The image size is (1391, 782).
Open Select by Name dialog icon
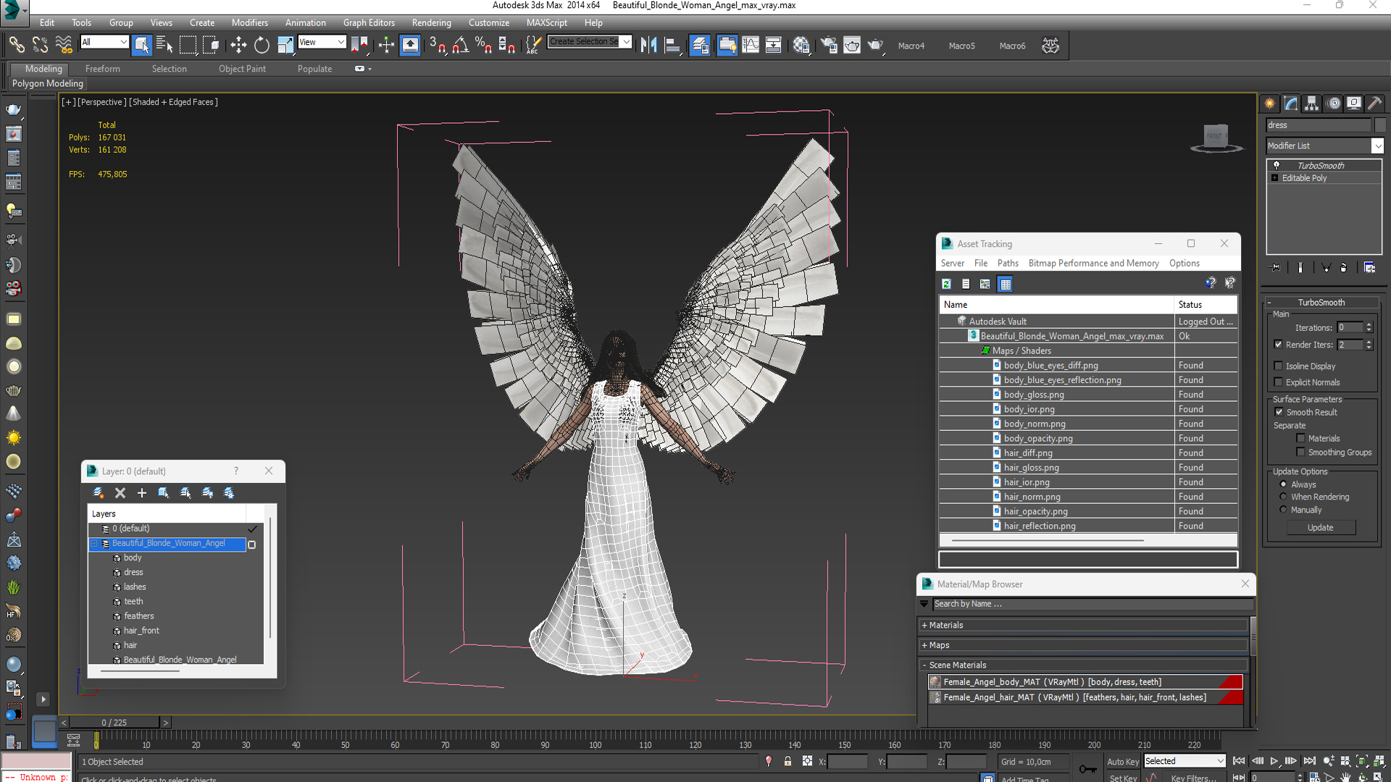click(x=164, y=45)
